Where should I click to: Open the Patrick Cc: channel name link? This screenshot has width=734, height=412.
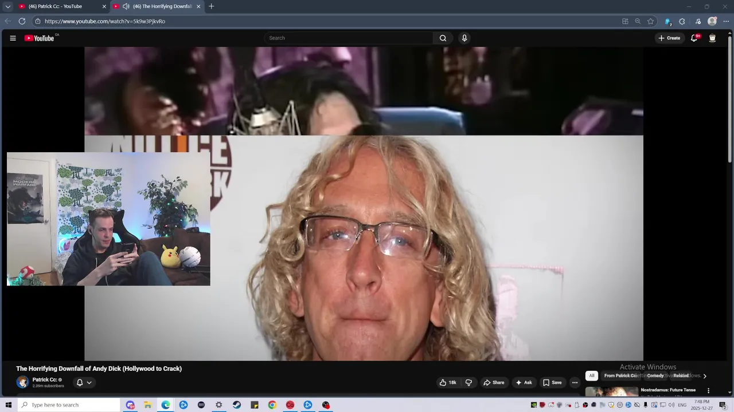pyautogui.click(x=45, y=380)
